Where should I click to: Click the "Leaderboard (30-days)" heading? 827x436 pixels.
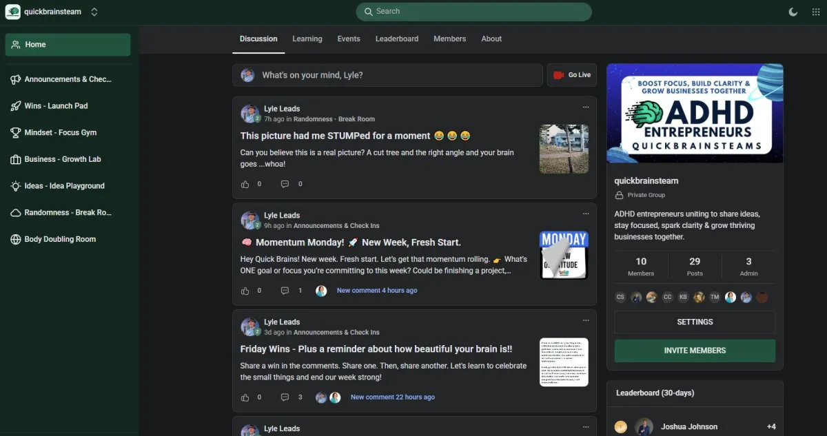pyautogui.click(x=655, y=393)
